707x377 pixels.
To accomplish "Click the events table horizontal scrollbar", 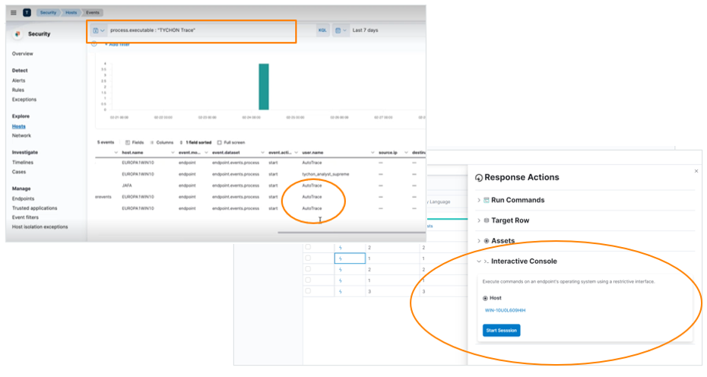I will pos(352,233).
